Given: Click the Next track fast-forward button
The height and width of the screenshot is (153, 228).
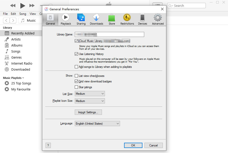Looking at the screenshot, I should 32,6.
